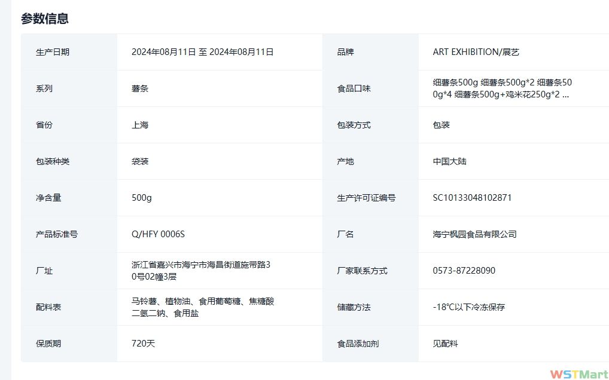Click the WSTMart logo watermark
The height and width of the screenshot is (380, 609).
point(578,373)
